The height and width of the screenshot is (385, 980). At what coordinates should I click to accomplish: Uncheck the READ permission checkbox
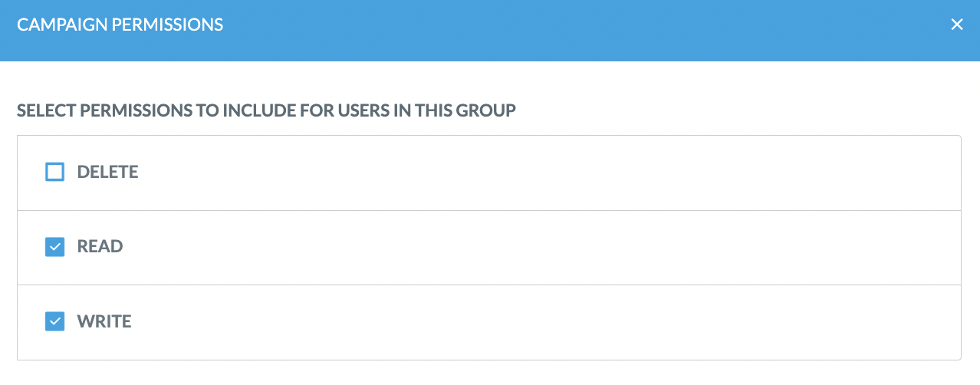54,247
